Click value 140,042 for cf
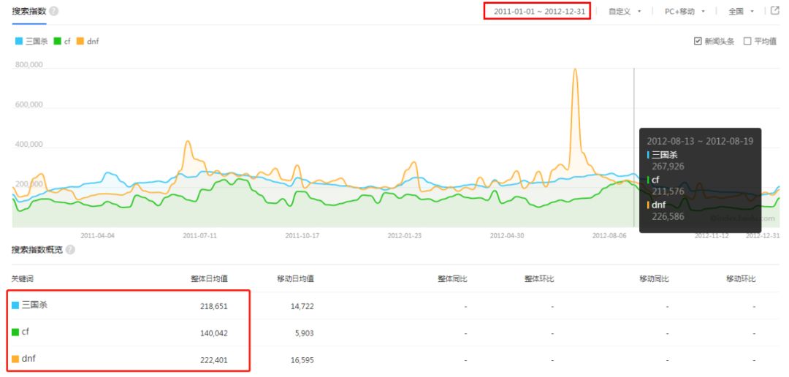Viewport: 789px width, 377px height. pos(214,333)
